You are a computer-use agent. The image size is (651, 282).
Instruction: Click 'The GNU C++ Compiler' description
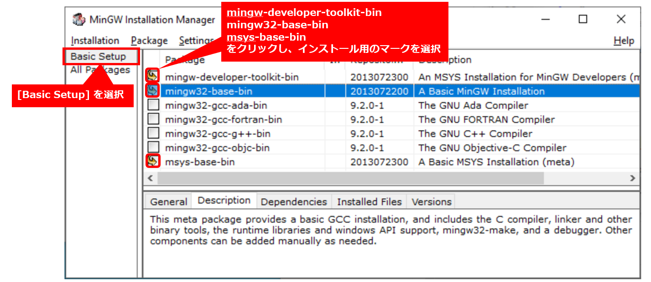click(x=475, y=134)
